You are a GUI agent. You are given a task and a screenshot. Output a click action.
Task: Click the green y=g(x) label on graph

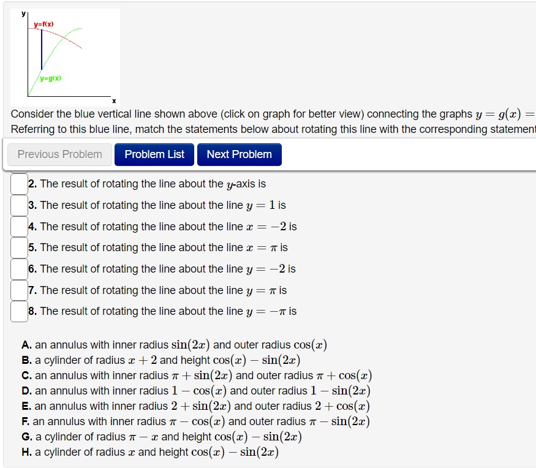tap(50, 78)
